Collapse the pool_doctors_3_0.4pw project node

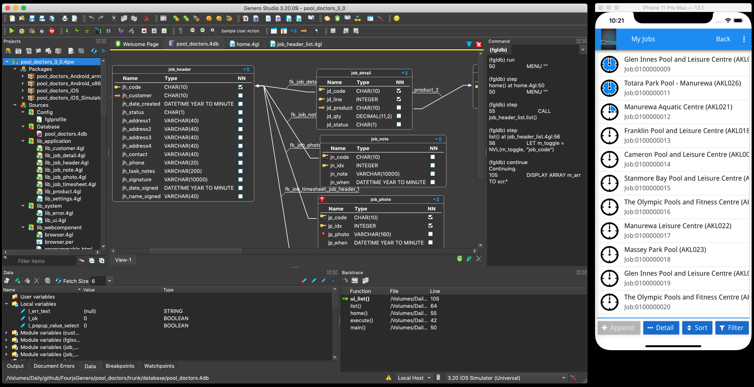[7, 62]
